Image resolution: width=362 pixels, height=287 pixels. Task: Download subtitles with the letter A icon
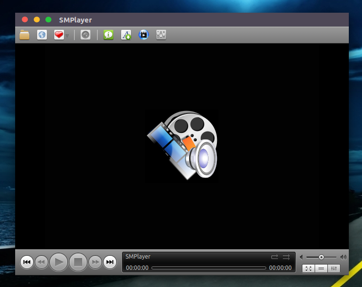point(126,35)
